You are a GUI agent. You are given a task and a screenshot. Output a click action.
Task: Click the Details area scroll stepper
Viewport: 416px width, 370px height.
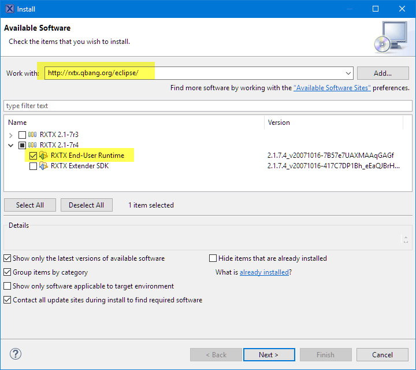click(x=406, y=239)
